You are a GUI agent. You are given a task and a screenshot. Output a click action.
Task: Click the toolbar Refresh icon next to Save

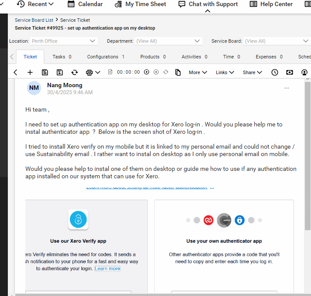click(x=75, y=72)
